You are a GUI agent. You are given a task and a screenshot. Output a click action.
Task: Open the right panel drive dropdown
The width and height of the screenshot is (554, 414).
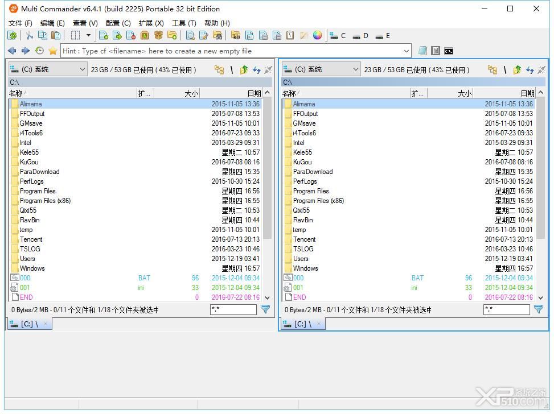click(x=321, y=69)
